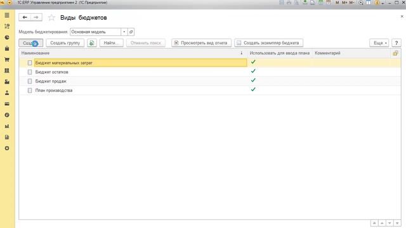Open the main menu in the sidebar
The height and width of the screenshot is (228, 406).
7,15
